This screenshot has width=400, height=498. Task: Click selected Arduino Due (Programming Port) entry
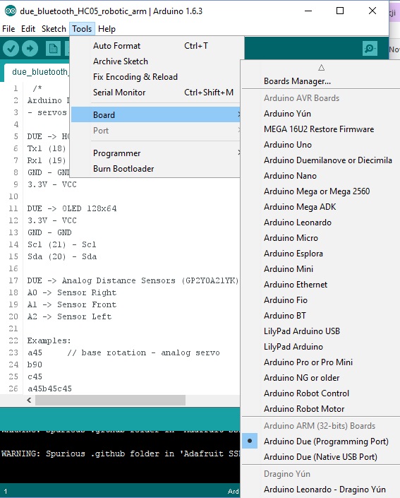click(x=321, y=441)
